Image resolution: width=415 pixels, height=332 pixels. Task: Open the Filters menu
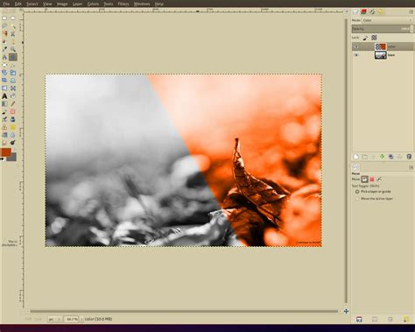[123, 4]
